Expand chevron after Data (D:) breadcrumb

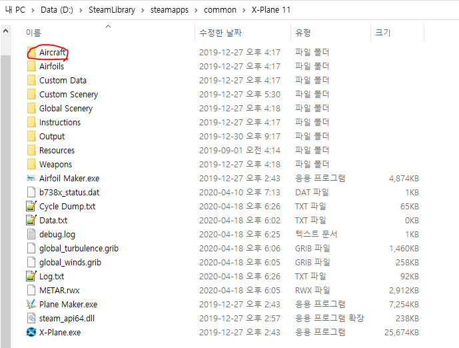(81, 11)
